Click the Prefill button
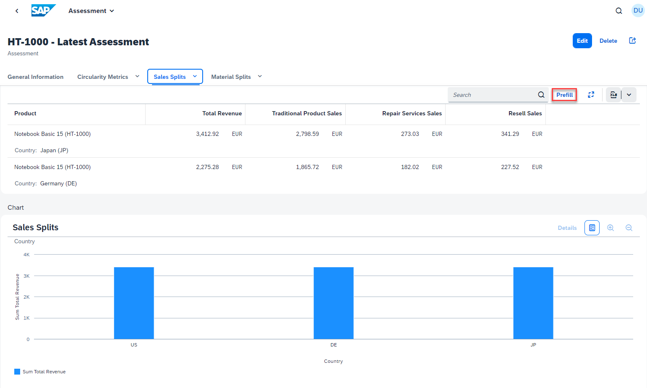 tap(564, 95)
